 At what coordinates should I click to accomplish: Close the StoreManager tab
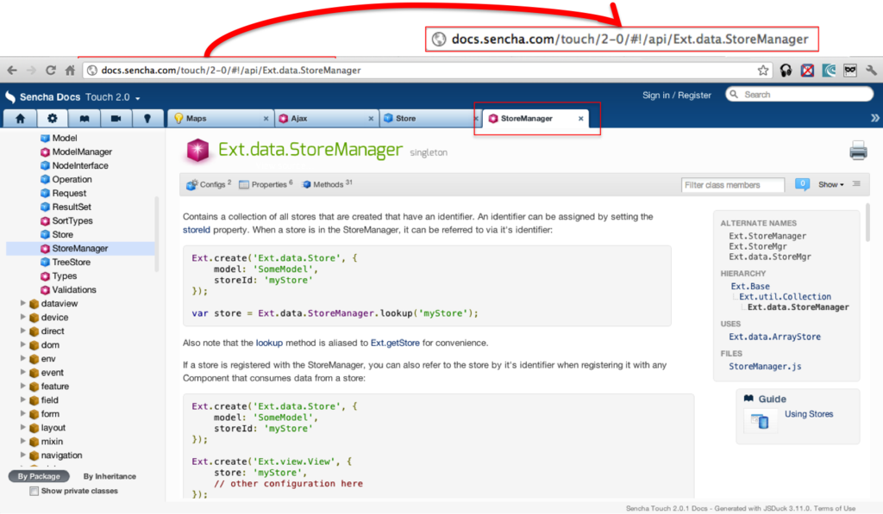click(x=580, y=119)
